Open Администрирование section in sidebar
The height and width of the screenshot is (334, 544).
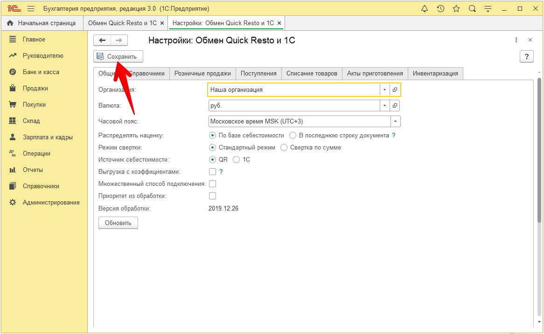[51, 202]
